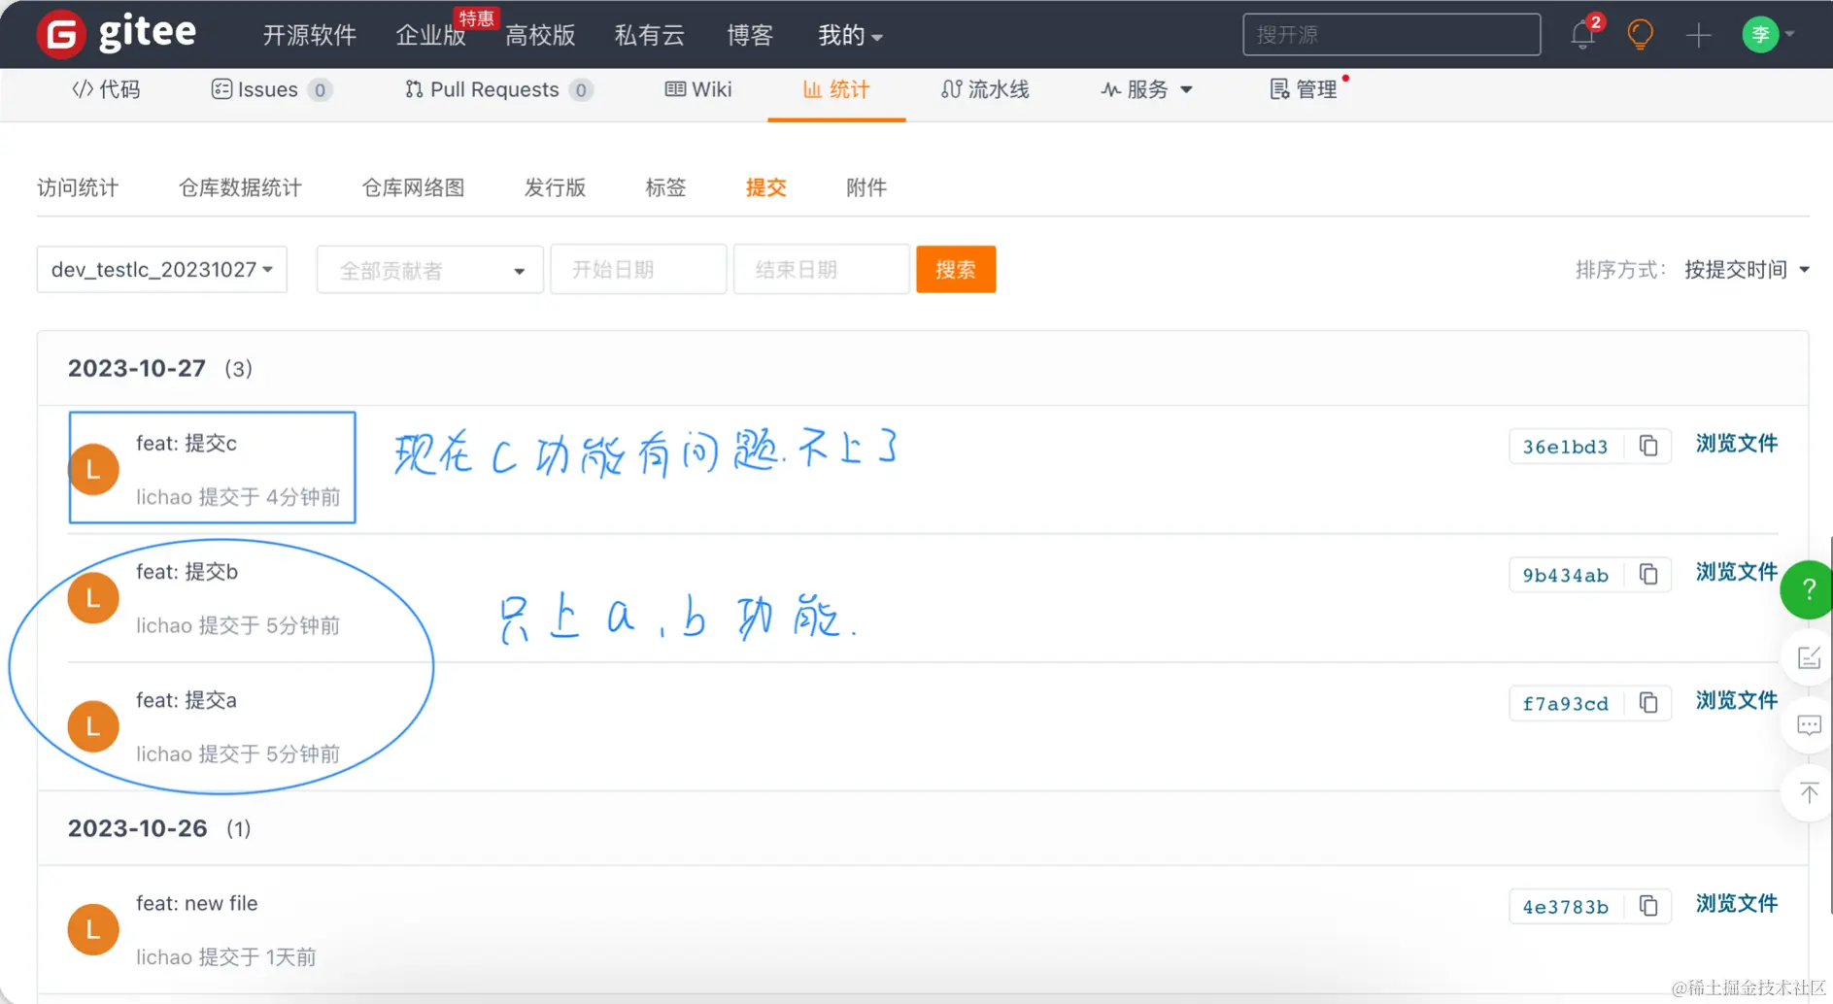Open the Wiki tab
This screenshot has height=1004, width=1833.
pyautogui.click(x=698, y=89)
